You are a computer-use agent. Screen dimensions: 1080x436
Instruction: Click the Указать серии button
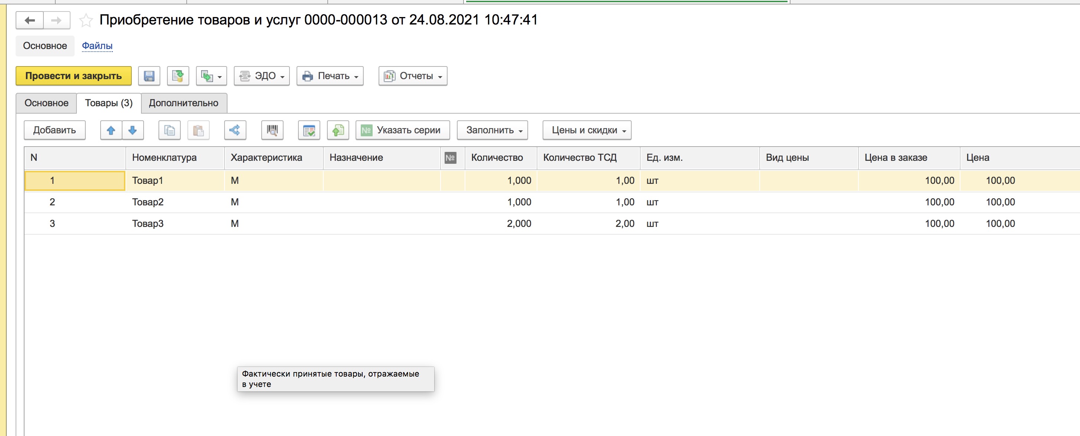pyautogui.click(x=403, y=130)
